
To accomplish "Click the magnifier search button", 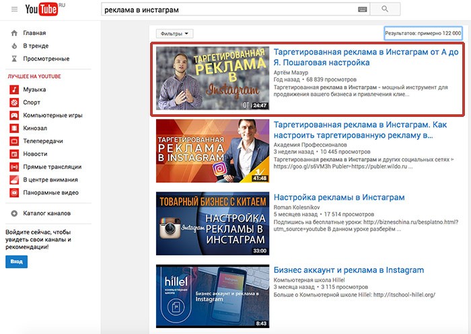I will click(385, 9).
